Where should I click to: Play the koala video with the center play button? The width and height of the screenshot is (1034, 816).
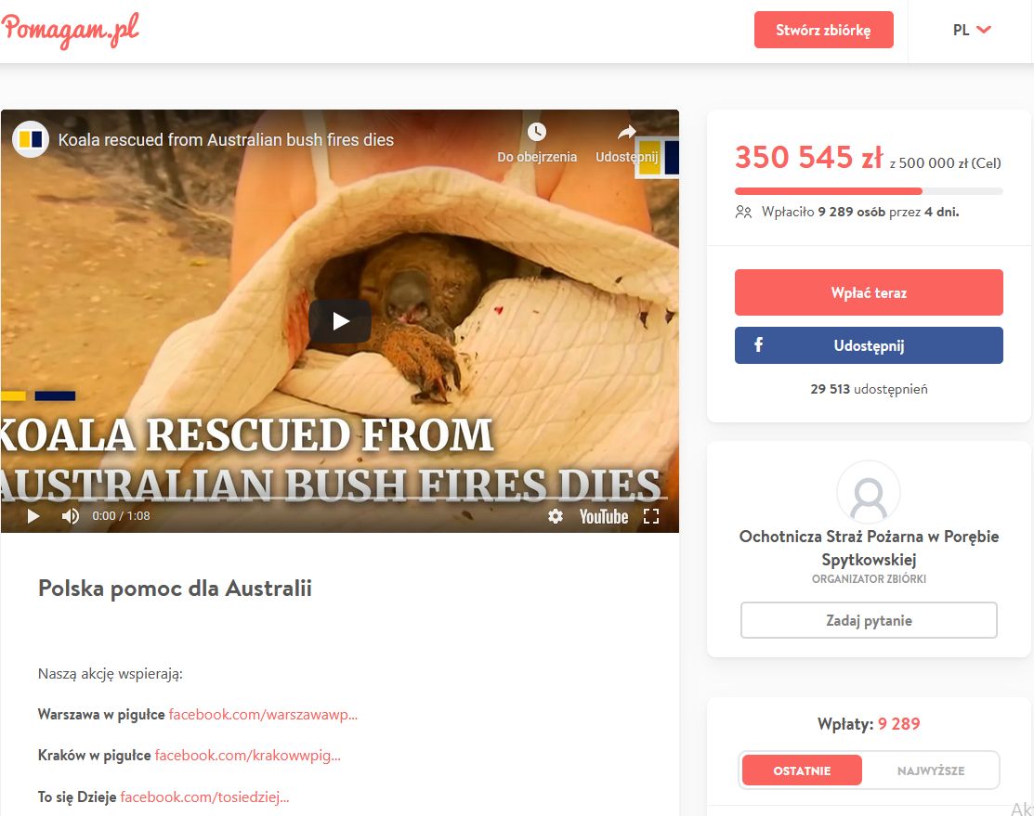(x=340, y=321)
